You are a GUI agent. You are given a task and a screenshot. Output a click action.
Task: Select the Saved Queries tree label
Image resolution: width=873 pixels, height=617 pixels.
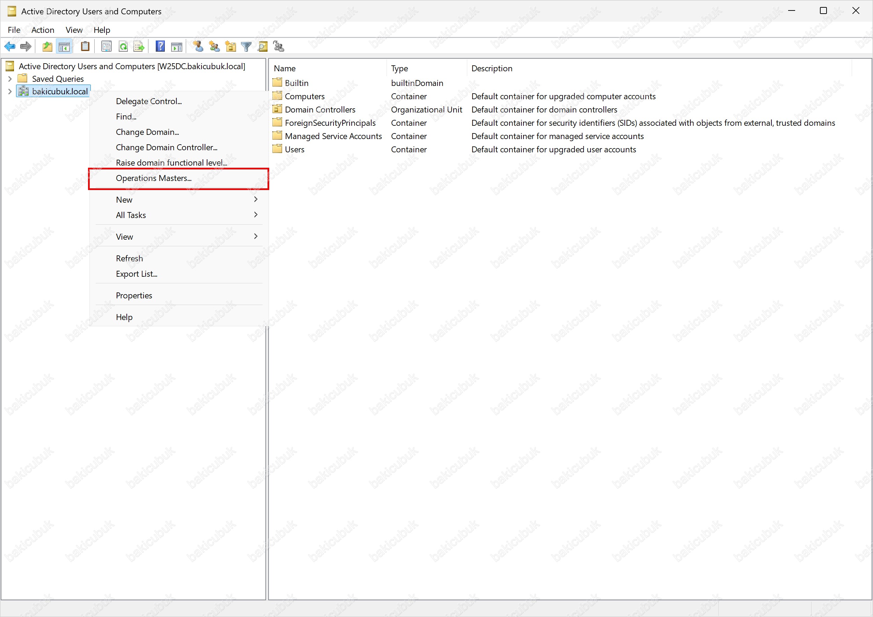point(58,79)
